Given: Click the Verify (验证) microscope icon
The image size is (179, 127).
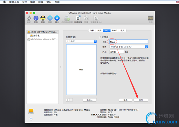Looking at the screenshot, I should [29, 18].
